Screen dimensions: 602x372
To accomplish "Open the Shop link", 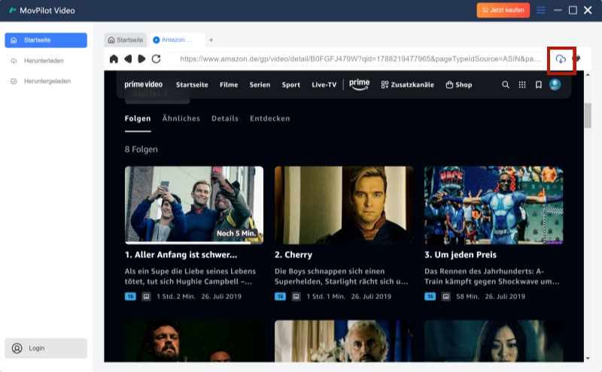I will click(459, 85).
